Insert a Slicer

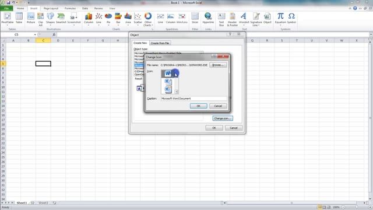click(195, 18)
